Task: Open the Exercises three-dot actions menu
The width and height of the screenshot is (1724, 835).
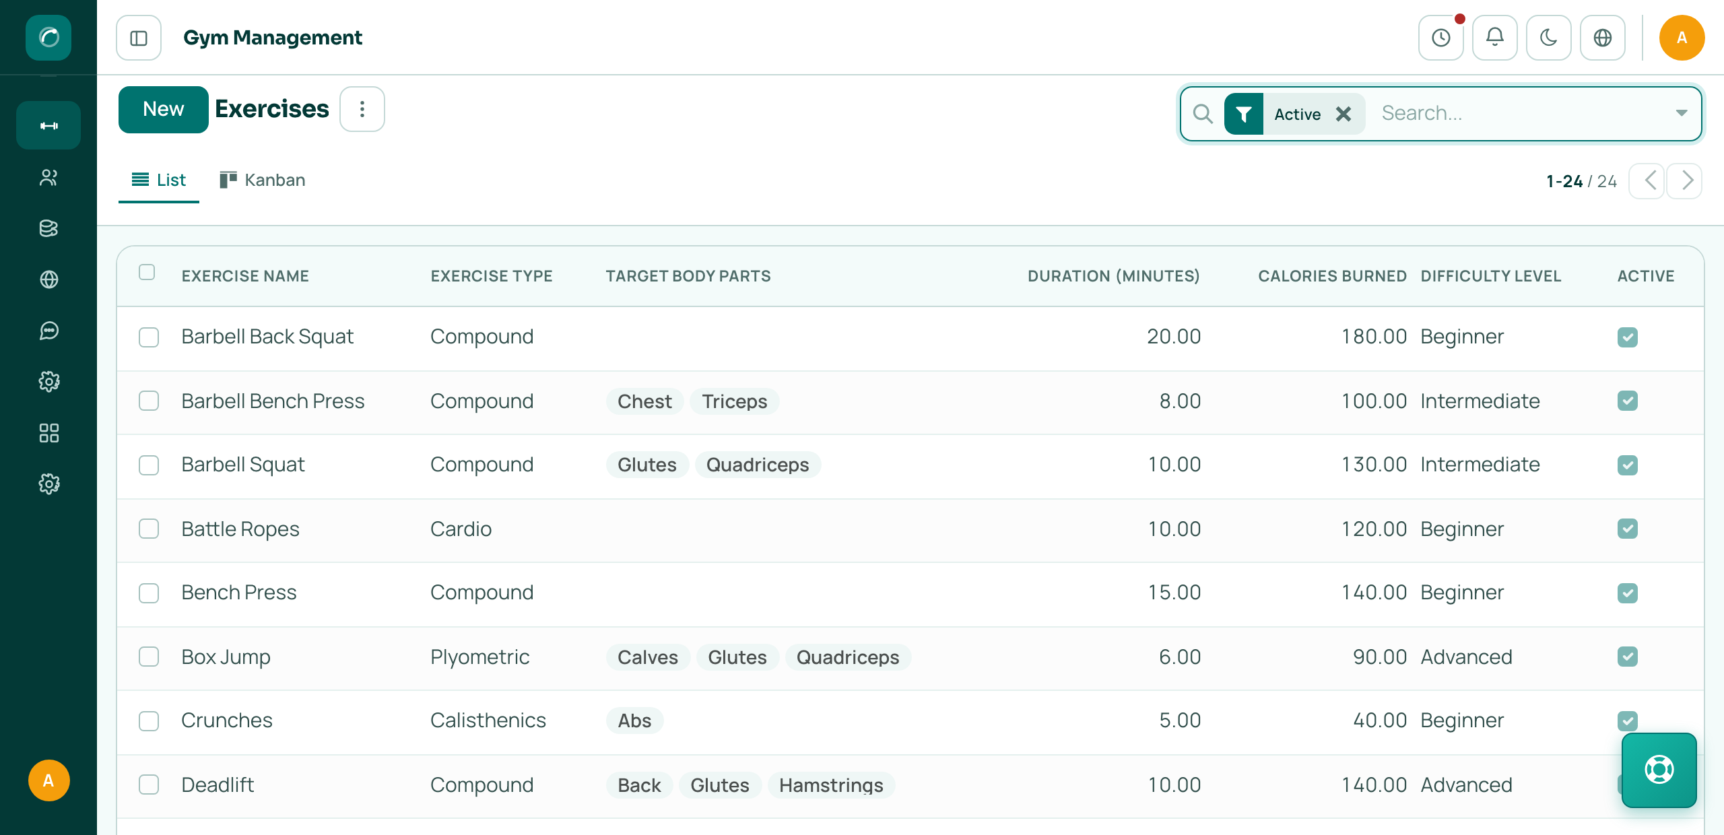Action: 362,109
